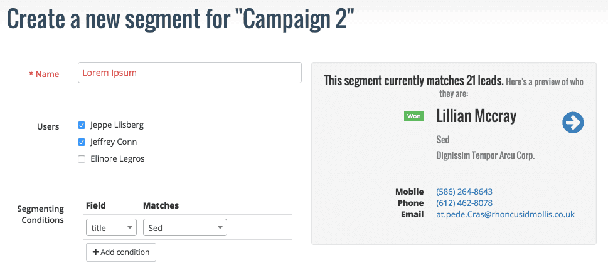Toggle the Jeppe Liisberg checkbox
Screen dimensions: 608x273
coord(82,125)
